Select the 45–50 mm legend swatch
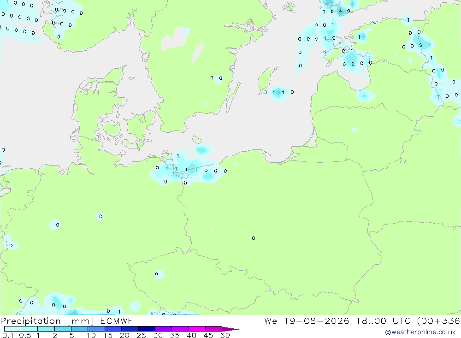461x338 pixels. (214, 329)
